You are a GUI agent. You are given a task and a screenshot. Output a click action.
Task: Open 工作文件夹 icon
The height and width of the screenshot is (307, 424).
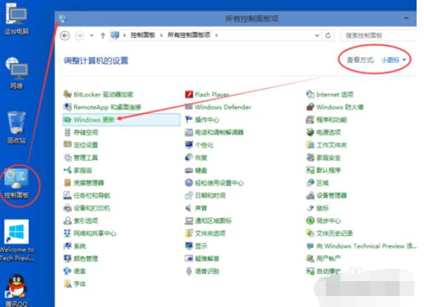click(x=310, y=145)
